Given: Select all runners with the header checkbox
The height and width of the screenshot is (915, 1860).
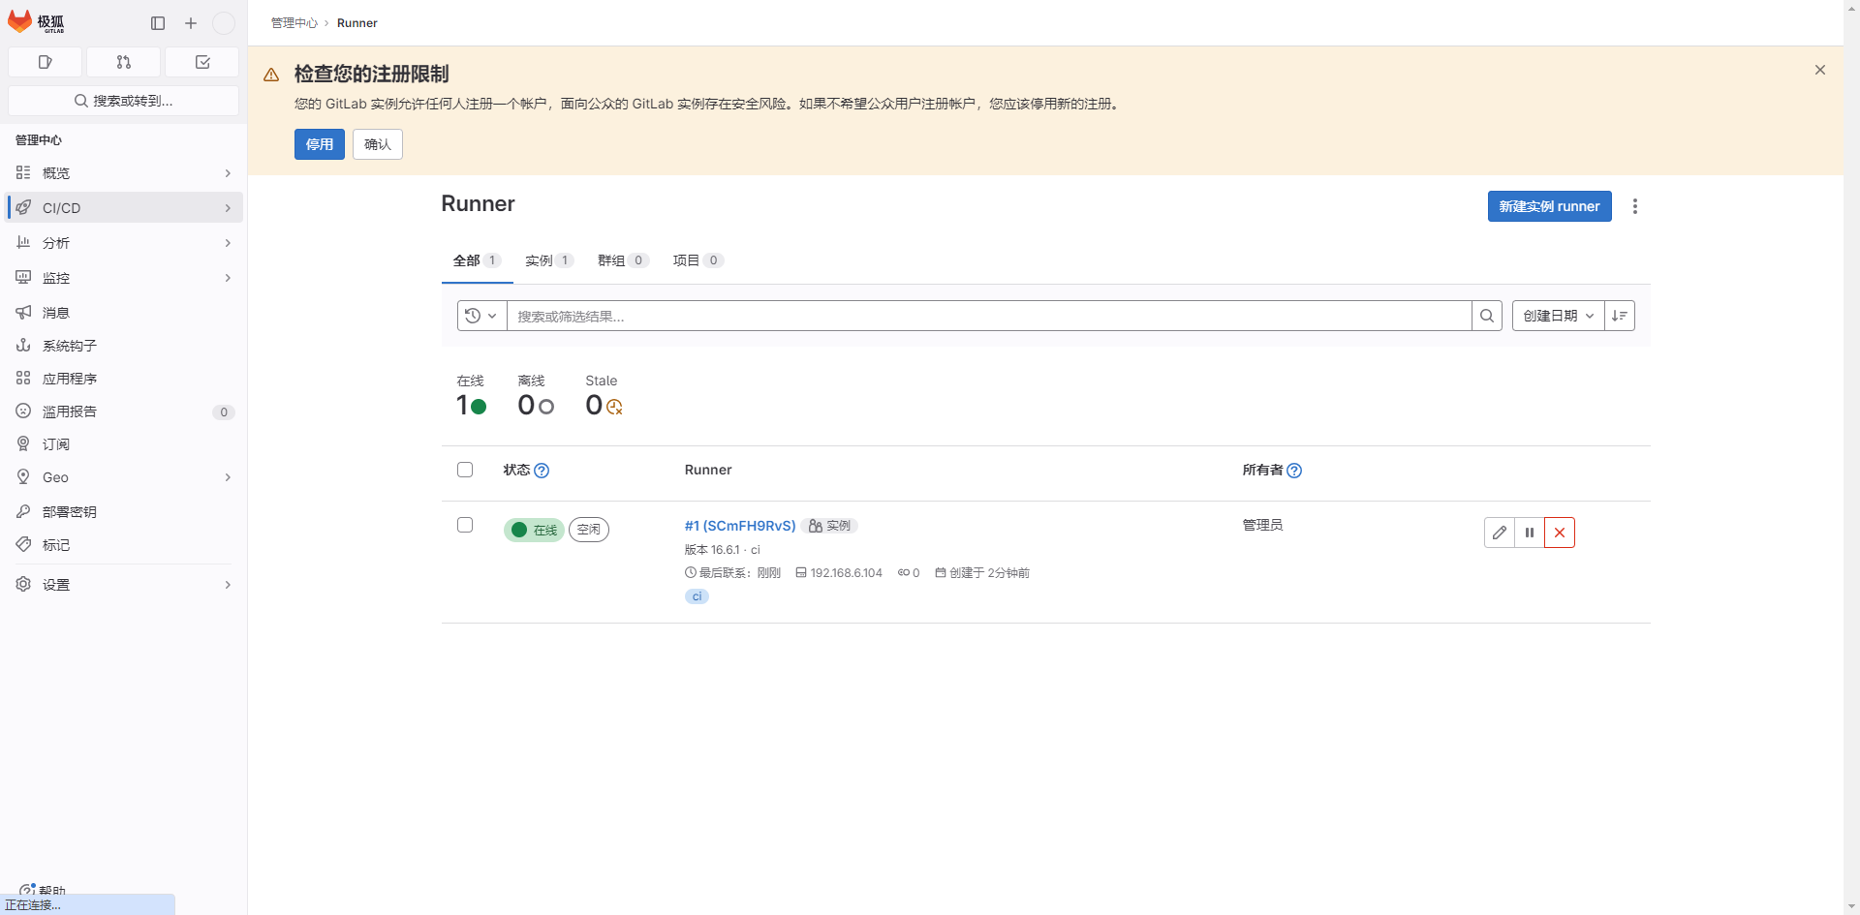Looking at the screenshot, I should pyautogui.click(x=465, y=470).
